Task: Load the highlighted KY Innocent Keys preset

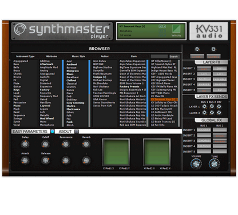Action: click(164, 99)
